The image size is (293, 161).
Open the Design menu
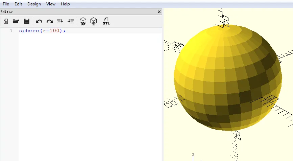pyautogui.click(x=34, y=4)
